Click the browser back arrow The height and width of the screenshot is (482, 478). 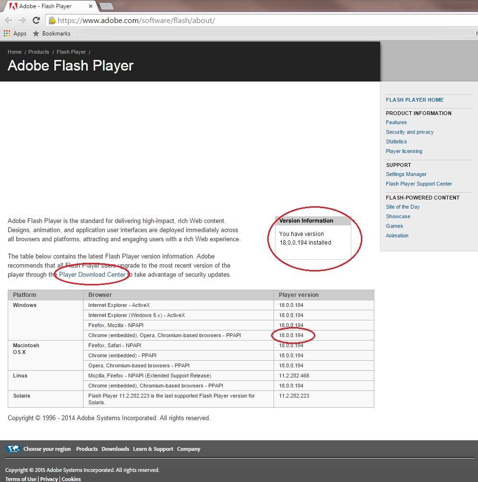(9, 21)
